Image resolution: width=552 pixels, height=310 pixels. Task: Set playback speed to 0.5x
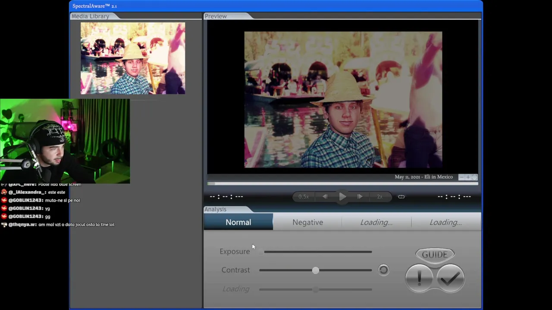(304, 197)
